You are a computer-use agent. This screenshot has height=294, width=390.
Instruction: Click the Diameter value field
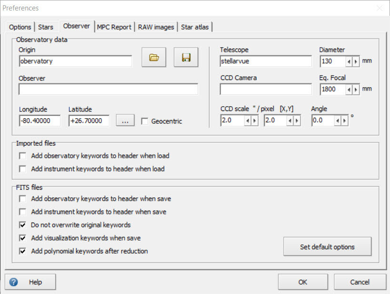[x=333, y=61]
